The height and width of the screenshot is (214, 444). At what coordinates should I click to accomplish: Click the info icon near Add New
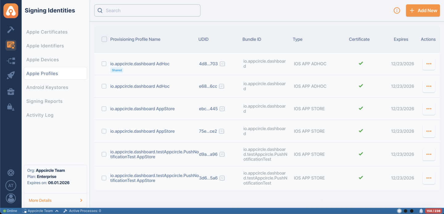[x=397, y=10]
